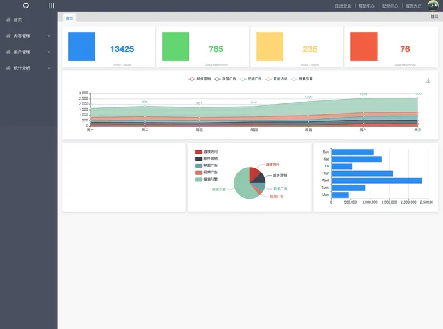Click the icon beside 用户管理
443x329 pixels.
point(8,52)
